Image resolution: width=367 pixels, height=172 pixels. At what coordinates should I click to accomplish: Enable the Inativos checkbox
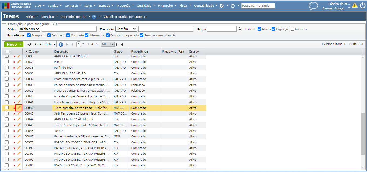(292, 29)
